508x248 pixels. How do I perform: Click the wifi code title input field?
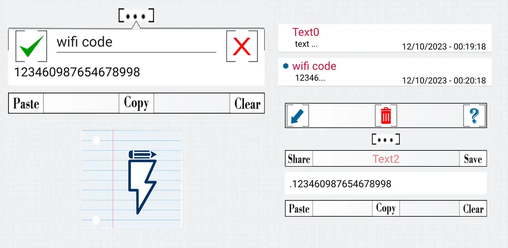[136, 43]
